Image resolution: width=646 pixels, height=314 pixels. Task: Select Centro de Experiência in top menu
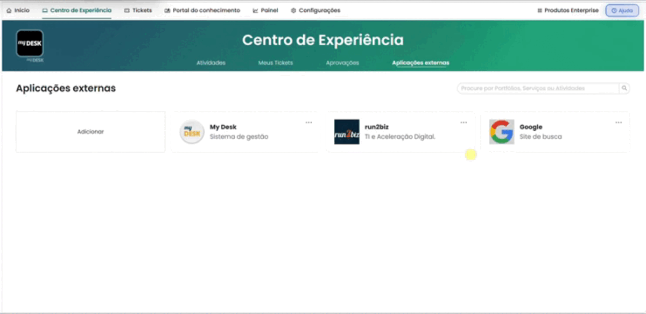77,10
